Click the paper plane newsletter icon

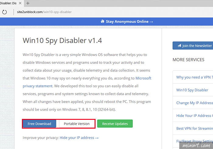click(179, 46)
